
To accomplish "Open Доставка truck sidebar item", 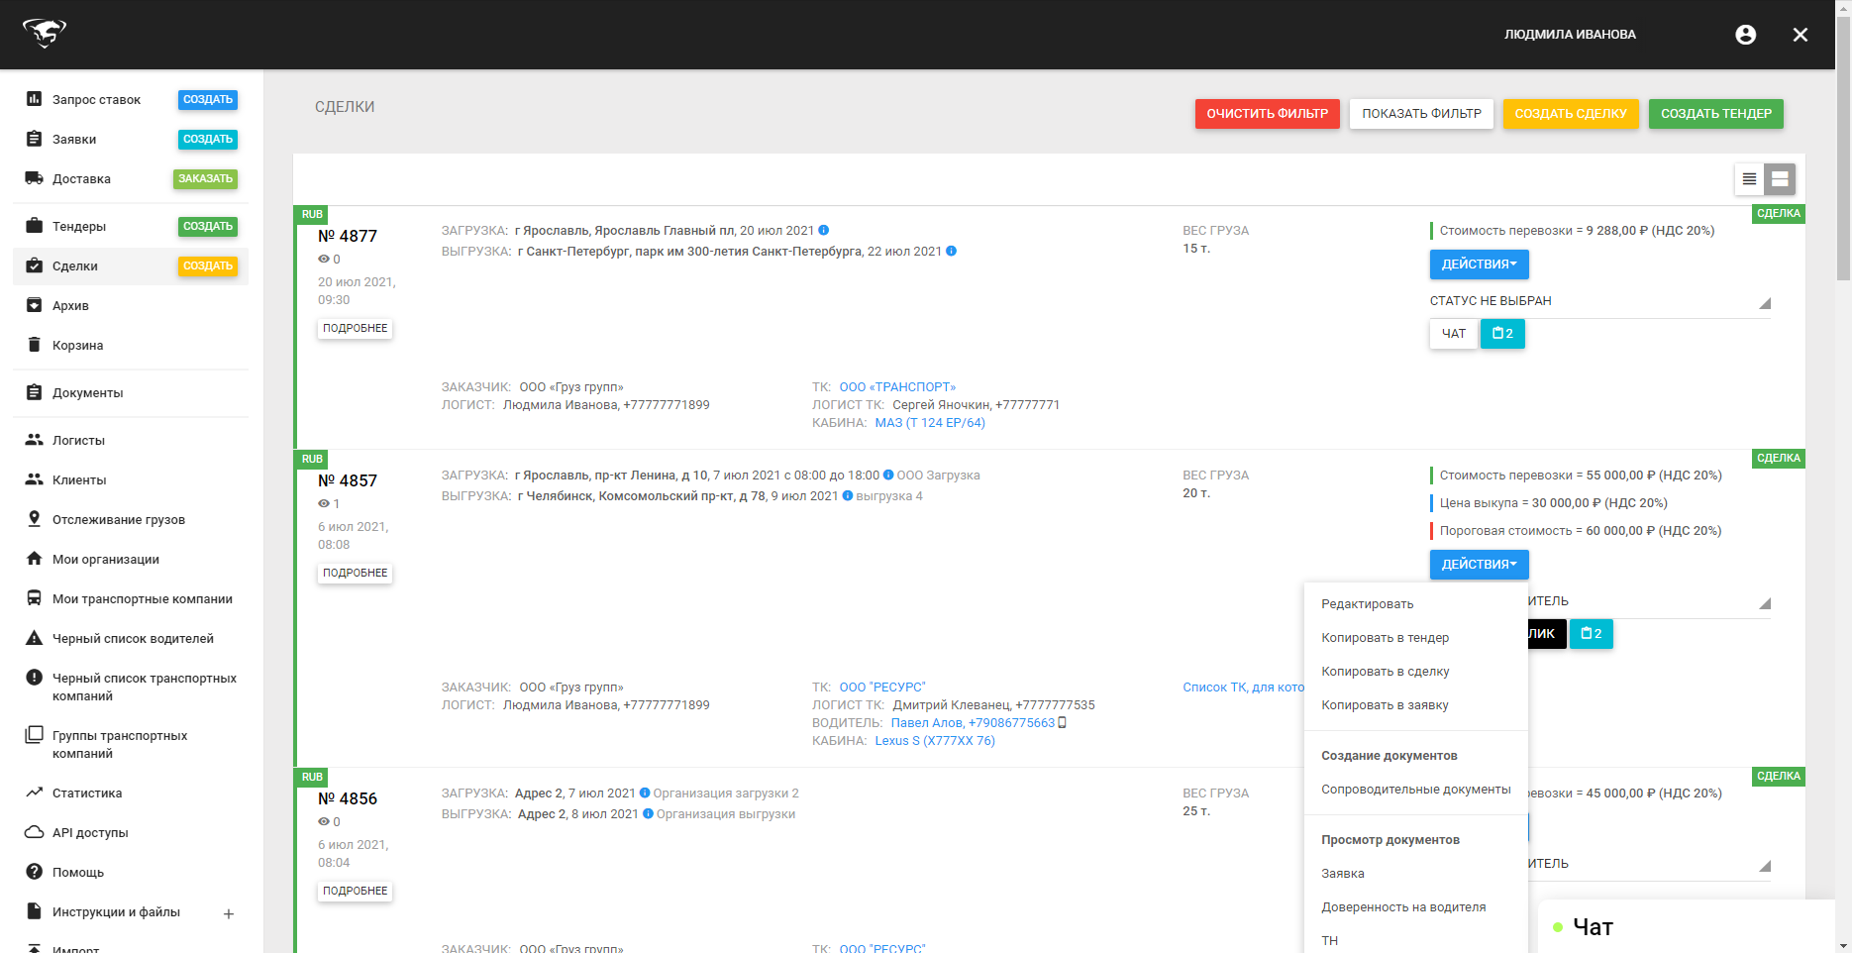I will (x=81, y=178).
